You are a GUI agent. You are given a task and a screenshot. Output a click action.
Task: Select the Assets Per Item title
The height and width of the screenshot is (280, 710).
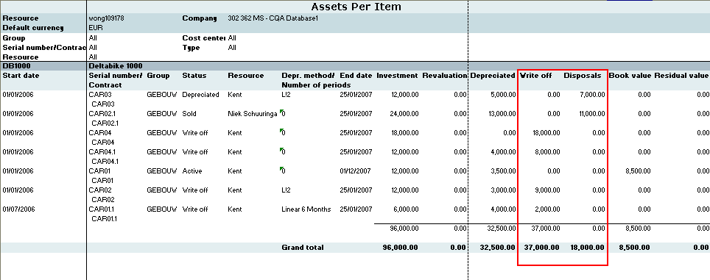(356, 7)
